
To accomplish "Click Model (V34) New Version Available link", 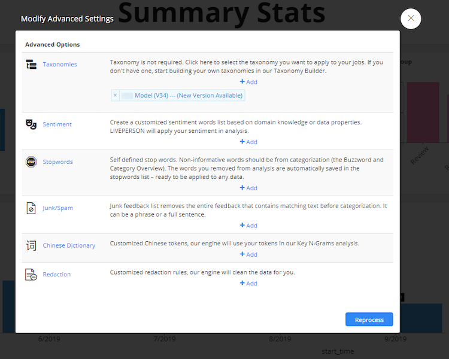I will (189, 95).
